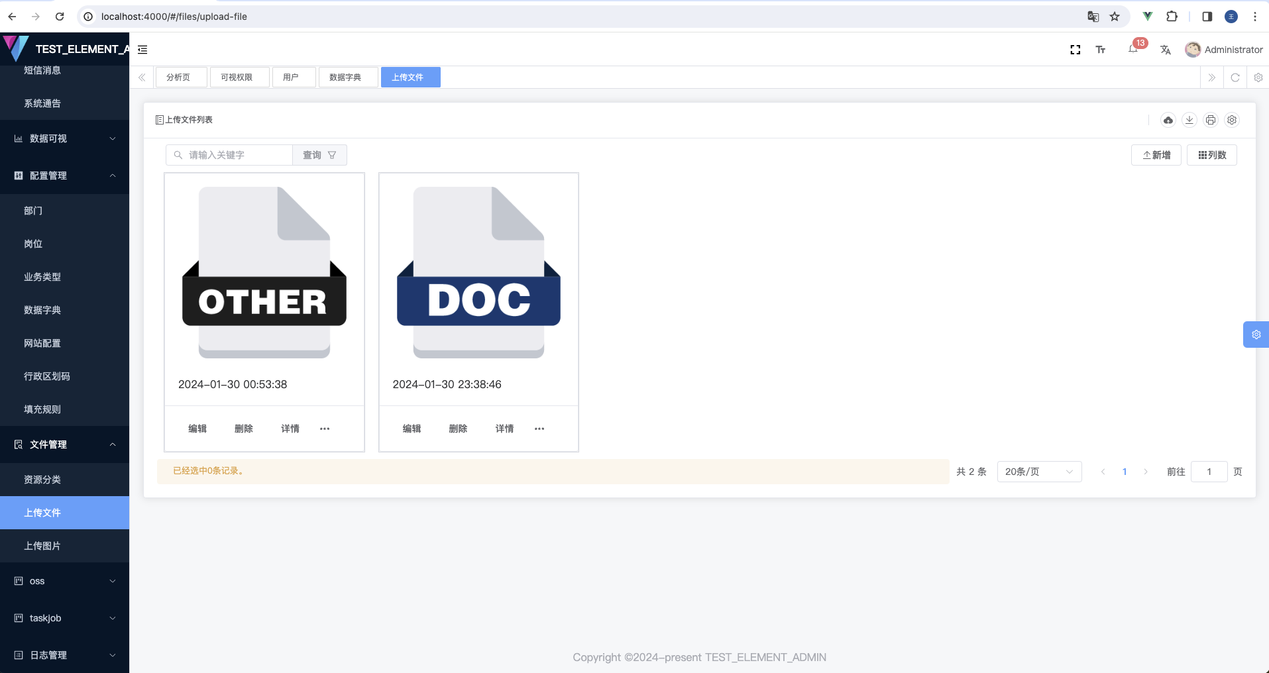
Task: Open the font size (Tt) icon
Action: pyautogui.click(x=1101, y=50)
